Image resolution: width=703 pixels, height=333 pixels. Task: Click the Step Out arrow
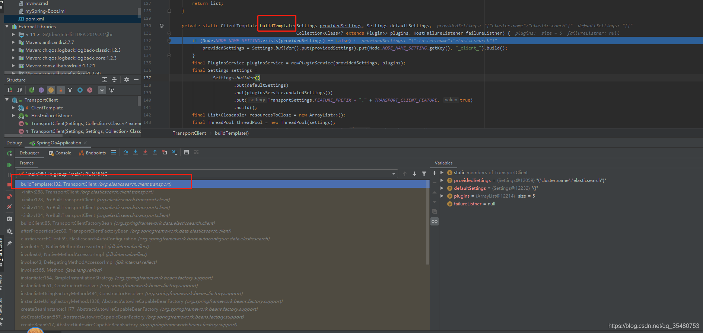tap(155, 153)
